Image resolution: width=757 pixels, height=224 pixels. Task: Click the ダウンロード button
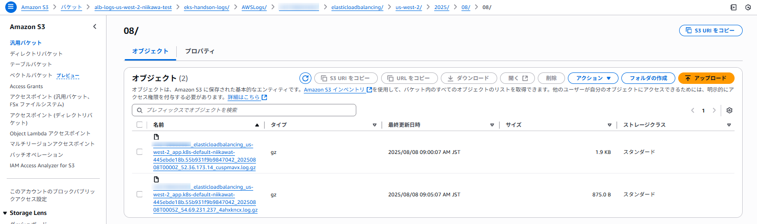coord(469,78)
